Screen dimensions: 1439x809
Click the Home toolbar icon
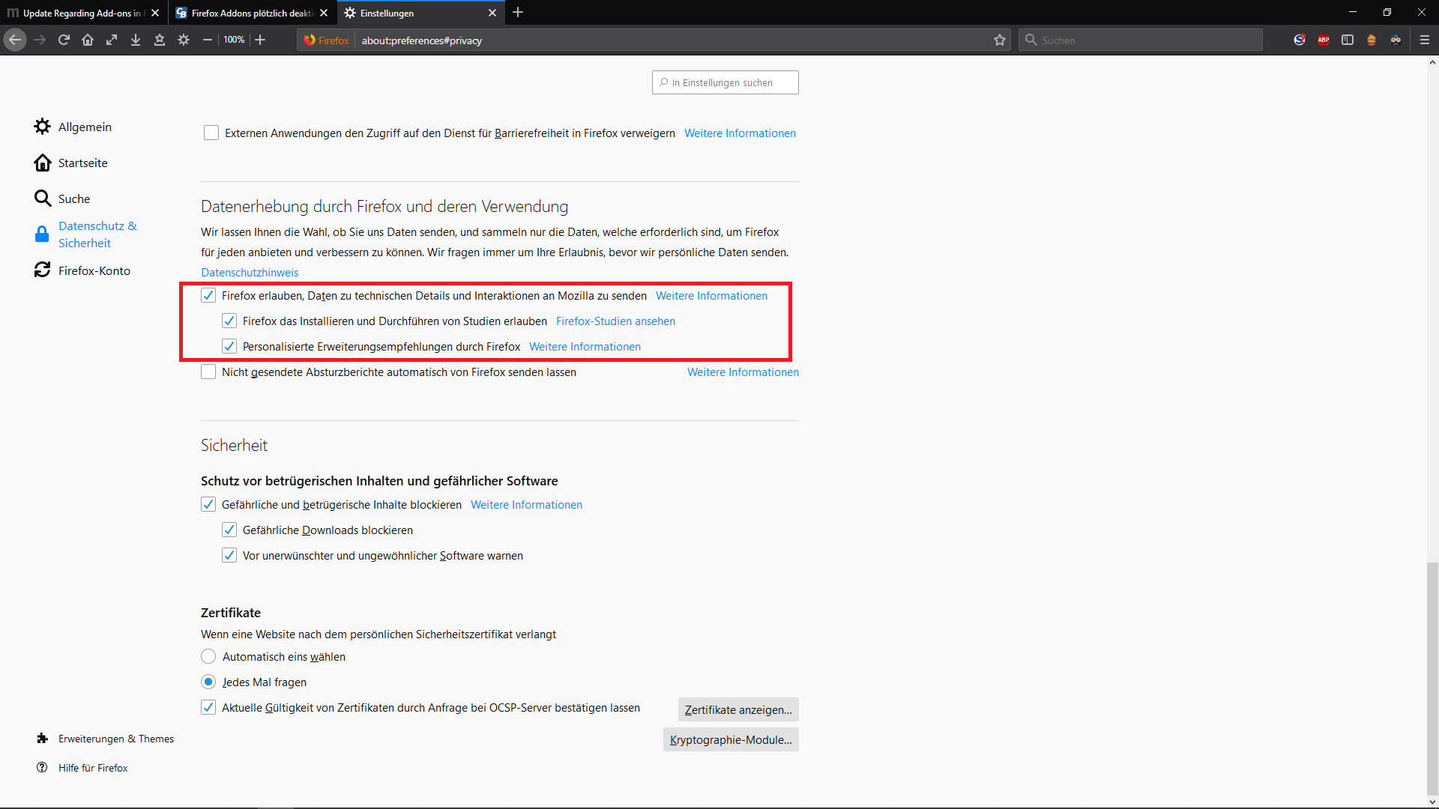[x=88, y=40]
